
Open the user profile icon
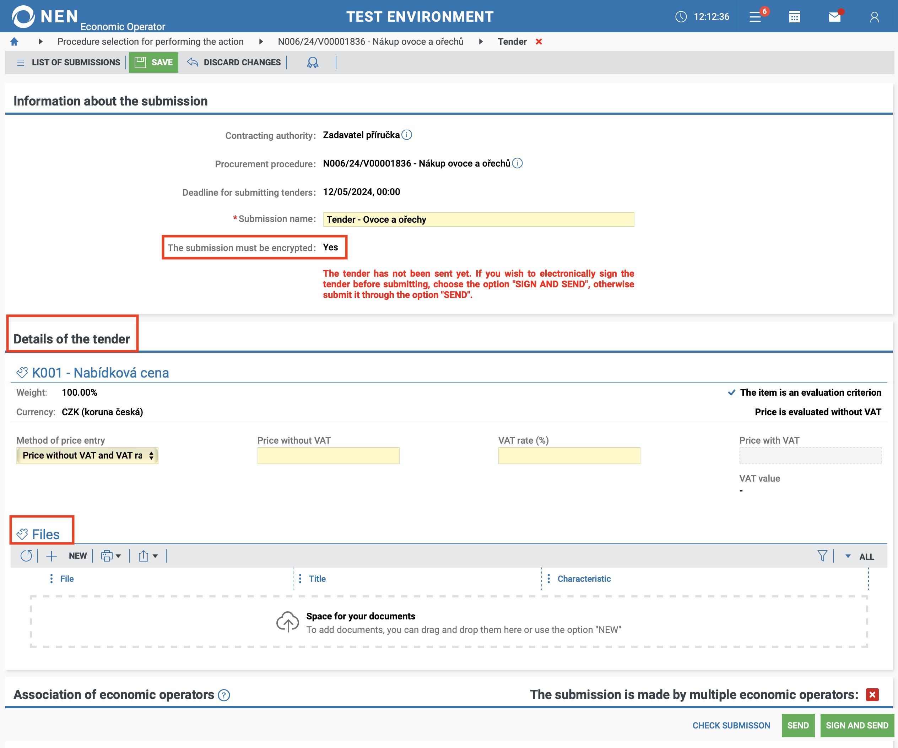874,17
